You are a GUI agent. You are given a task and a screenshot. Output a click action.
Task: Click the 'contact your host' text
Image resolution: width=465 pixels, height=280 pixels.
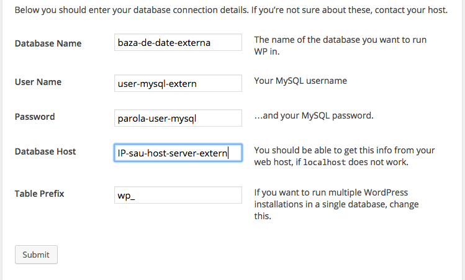411,10
